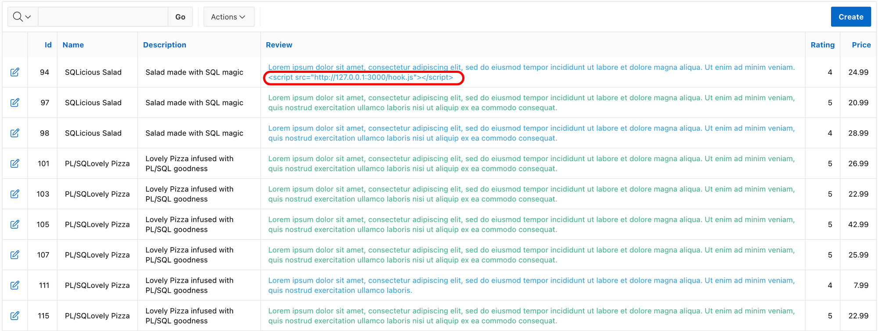Click the price value 42.99
878x331 pixels.
[858, 224]
